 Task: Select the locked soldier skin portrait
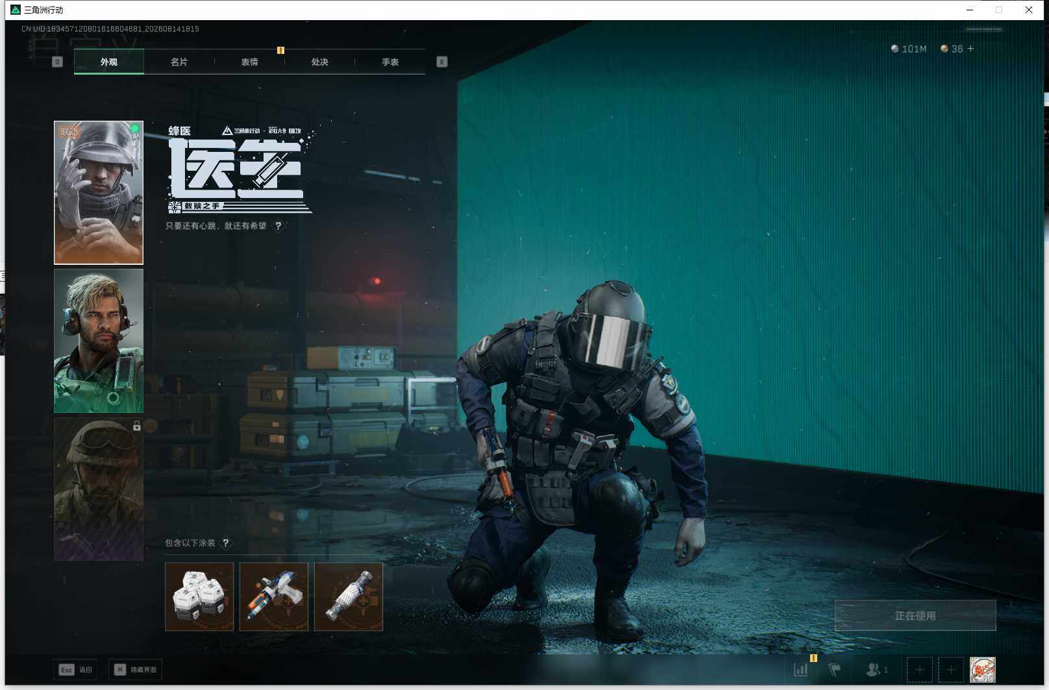(x=99, y=489)
